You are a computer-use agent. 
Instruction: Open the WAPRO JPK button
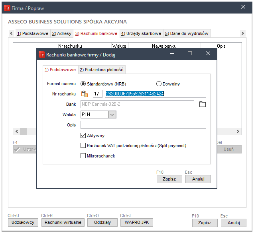[136, 223]
